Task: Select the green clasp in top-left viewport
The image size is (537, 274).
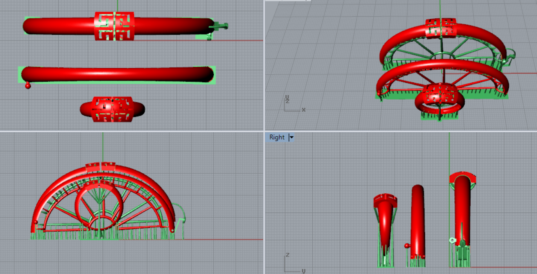Action: [x=220, y=26]
